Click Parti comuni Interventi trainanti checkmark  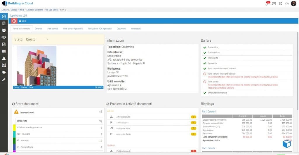click(205, 69)
